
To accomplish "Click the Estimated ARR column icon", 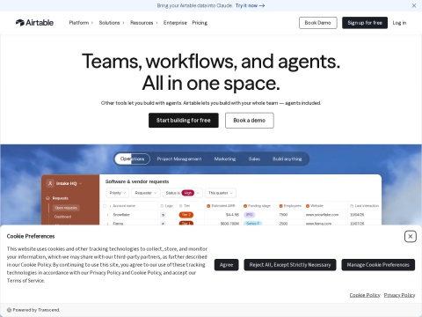I will (x=208, y=206).
